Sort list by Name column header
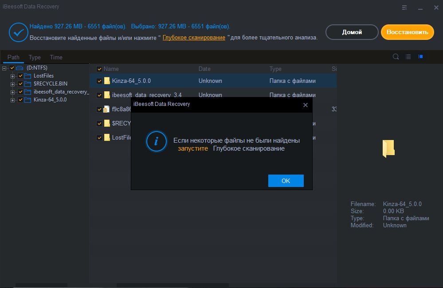This screenshot has height=288, width=443. (x=111, y=69)
